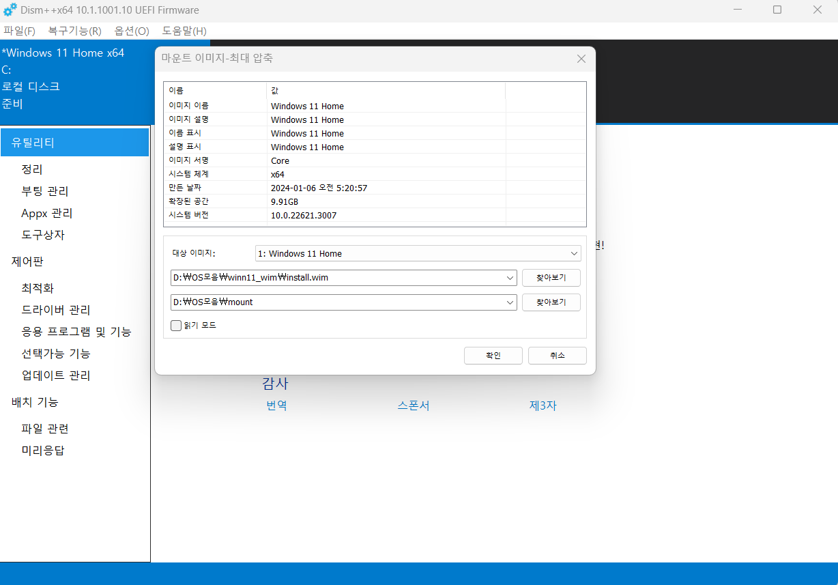The width and height of the screenshot is (838, 585).
Task: Select the 설명 표시 row
Action: pyautogui.click(x=375, y=147)
